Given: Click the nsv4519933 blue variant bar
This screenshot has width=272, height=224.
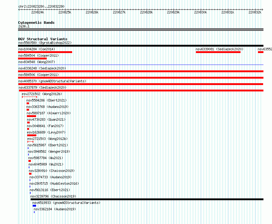Looking at the screenshot, I should pos(34,206).
